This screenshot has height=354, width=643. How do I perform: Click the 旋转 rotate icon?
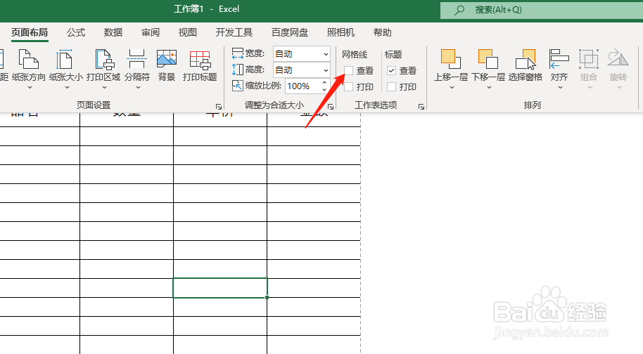[618, 59]
